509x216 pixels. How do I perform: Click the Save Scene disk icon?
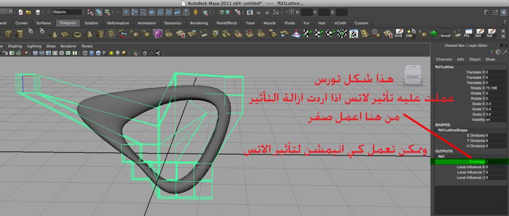click(38, 12)
